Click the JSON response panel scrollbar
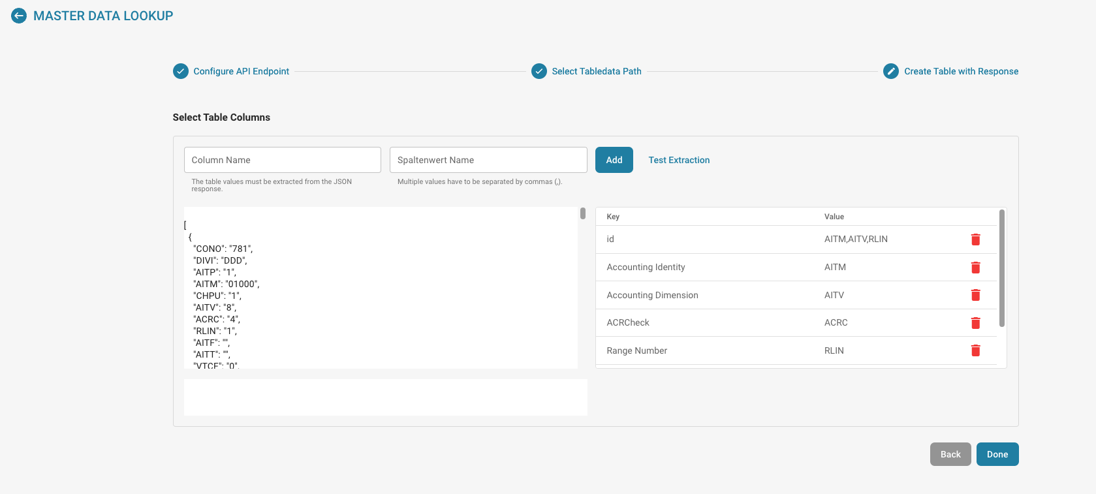1096x494 pixels. (x=583, y=214)
